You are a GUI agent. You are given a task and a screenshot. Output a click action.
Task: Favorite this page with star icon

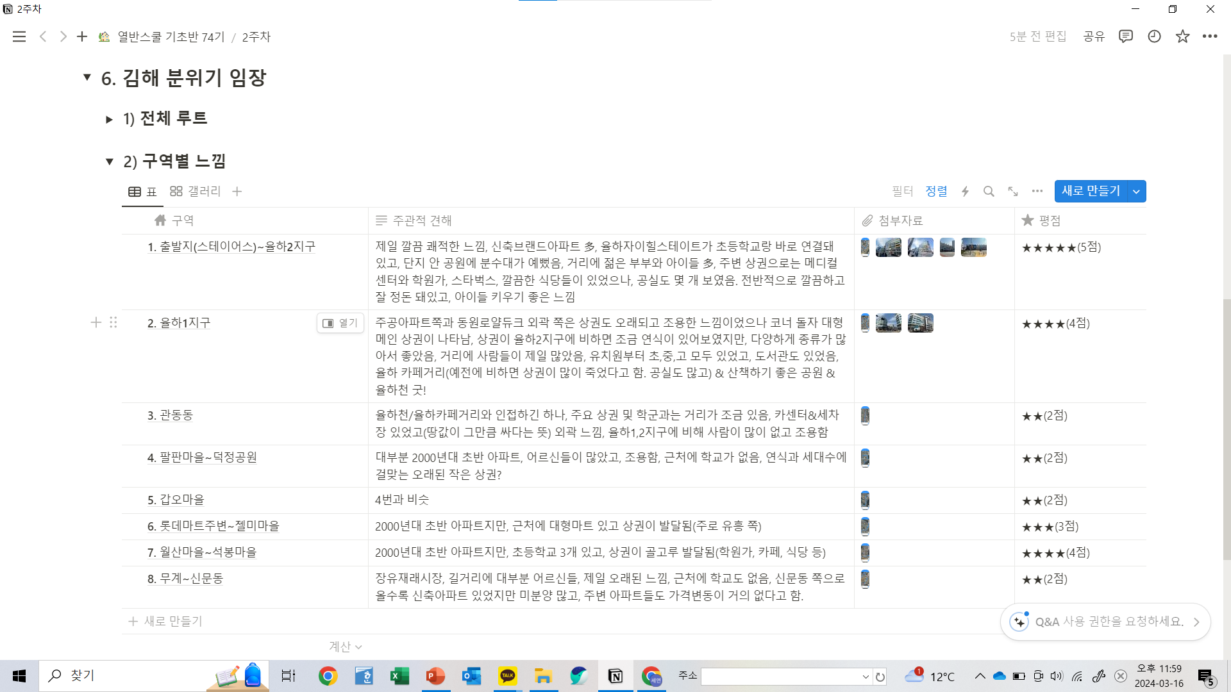1182,37
